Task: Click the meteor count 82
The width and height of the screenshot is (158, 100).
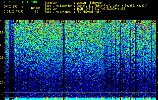Action: click(x=36, y=11)
